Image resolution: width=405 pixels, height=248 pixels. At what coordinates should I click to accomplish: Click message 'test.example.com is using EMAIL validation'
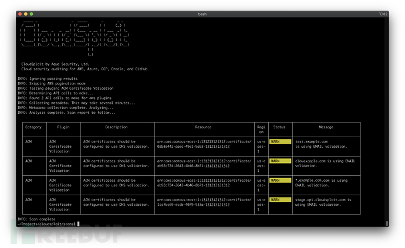coord(321,144)
